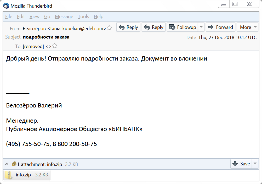Collapse the attachment pane triangle
This screenshot has width=262, height=184.
click(x=7, y=164)
